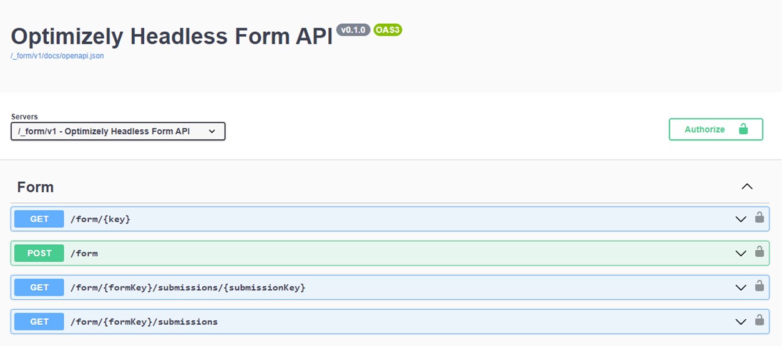Screen dimensions: 782x346
Task: Click the v0.1.0 version badge
Action: tap(353, 30)
